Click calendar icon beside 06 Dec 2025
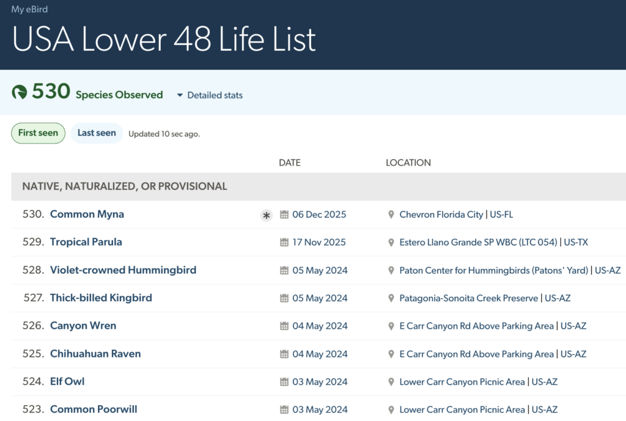Viewport: 626px width, 421px height. pyautogui.click(x=284, y=214)
